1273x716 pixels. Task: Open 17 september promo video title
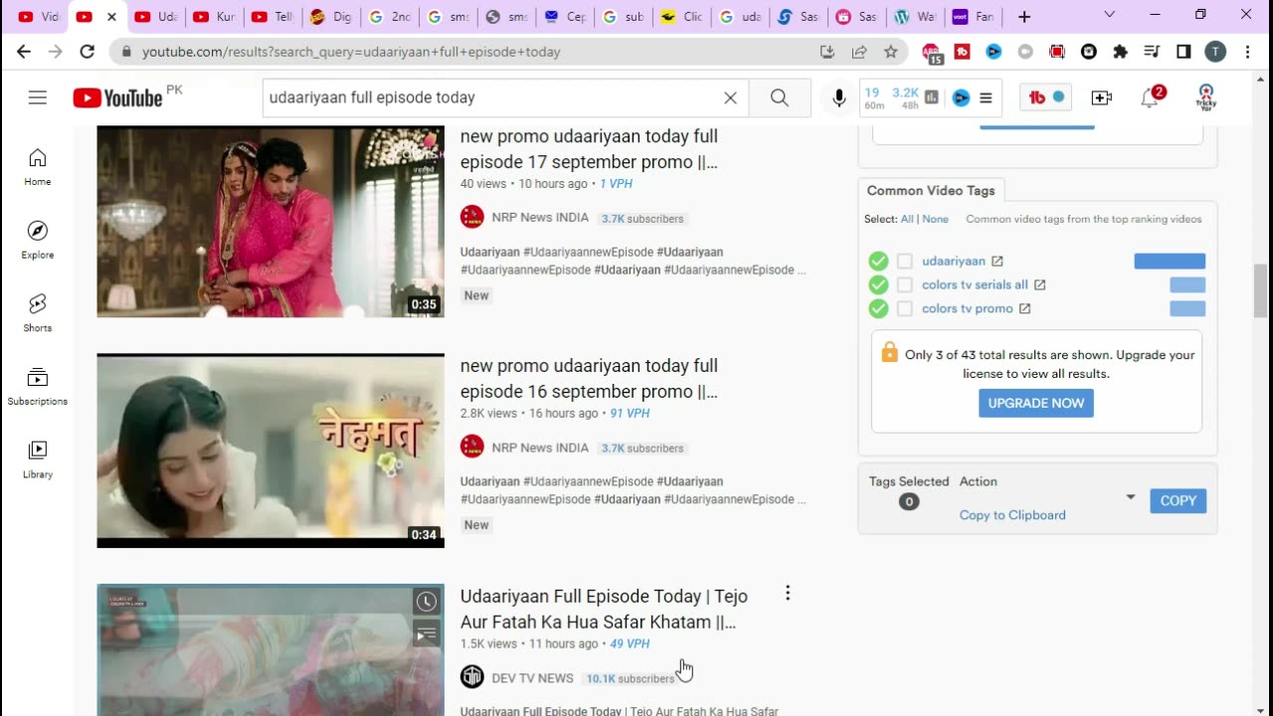tap(589, 149)
